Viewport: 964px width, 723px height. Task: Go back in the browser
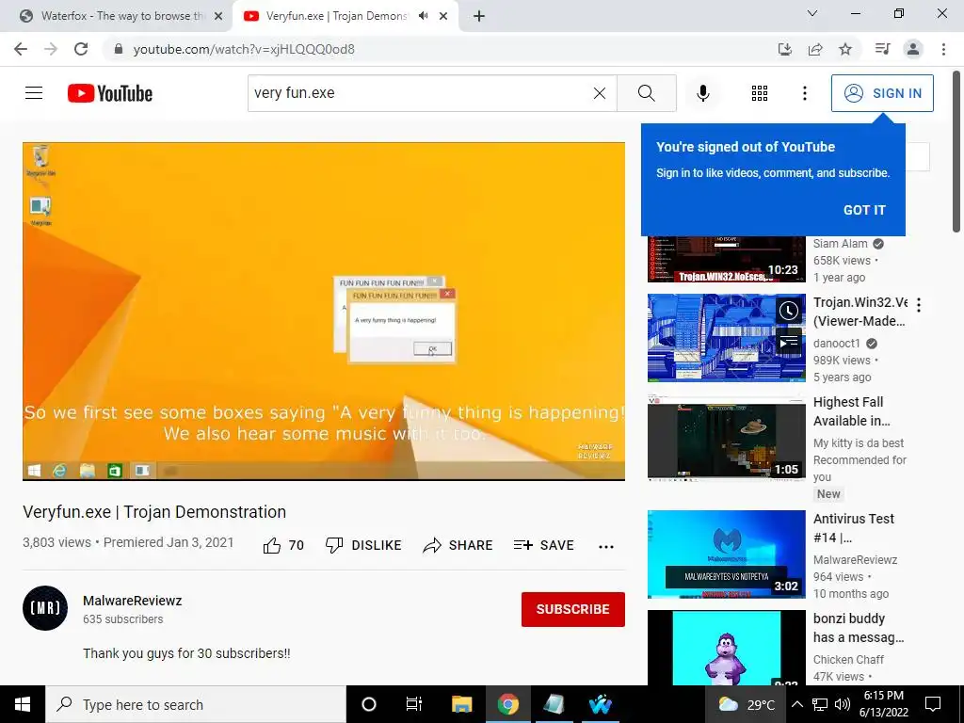pos(21,49)
